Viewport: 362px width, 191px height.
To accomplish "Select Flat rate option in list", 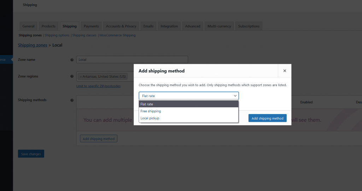I will 189,104.
